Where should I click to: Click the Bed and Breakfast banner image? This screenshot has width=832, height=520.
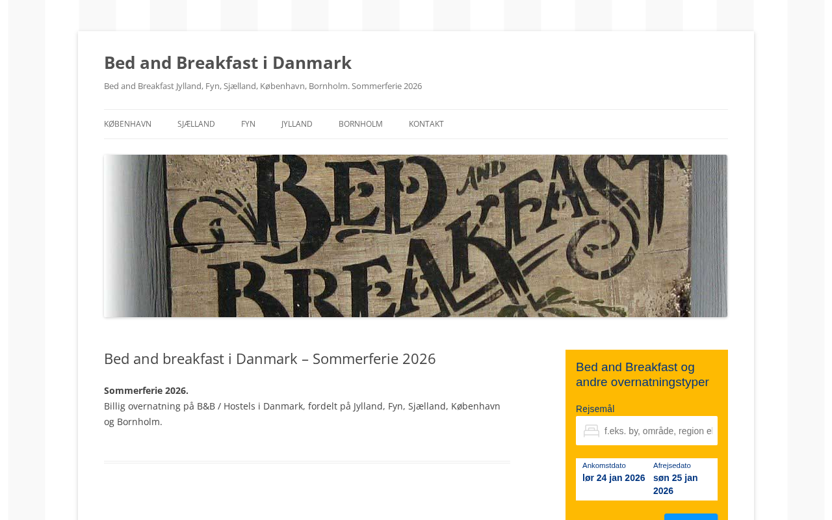(415, 236)
